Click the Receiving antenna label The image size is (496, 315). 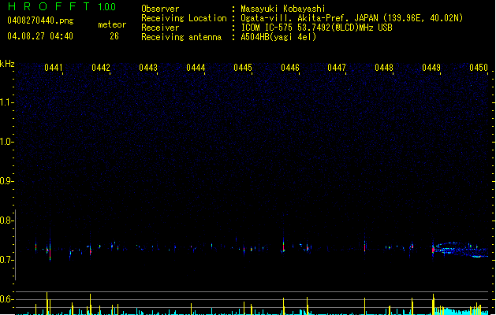point(181,37)
